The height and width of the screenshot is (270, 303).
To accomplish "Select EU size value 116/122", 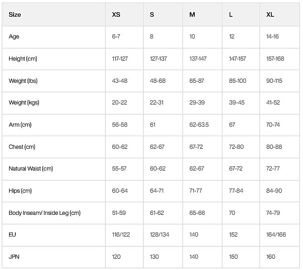I will [121, 235].
